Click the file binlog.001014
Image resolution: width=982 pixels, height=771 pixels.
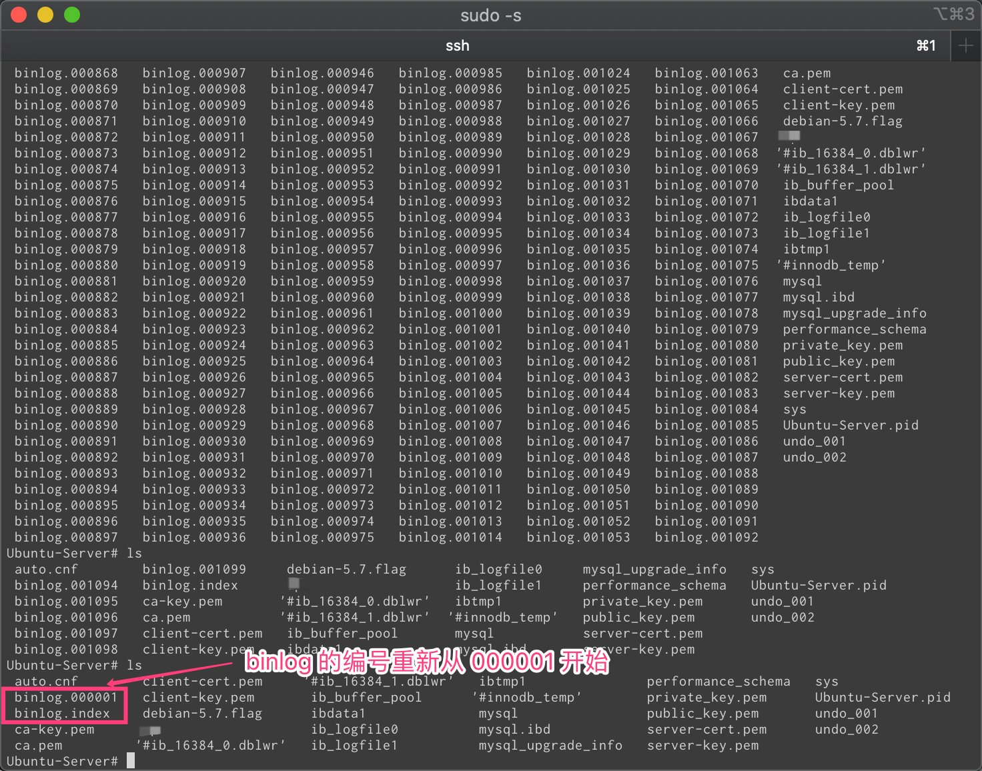pos(450,537)
